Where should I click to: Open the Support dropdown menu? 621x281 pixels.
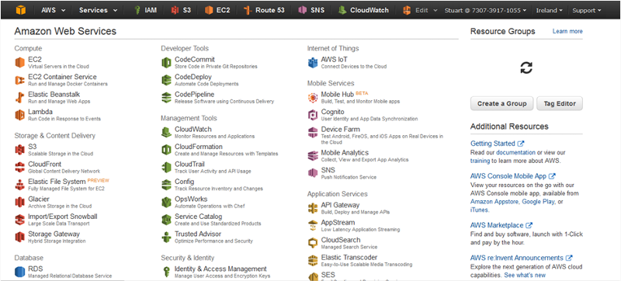[587, 10]
